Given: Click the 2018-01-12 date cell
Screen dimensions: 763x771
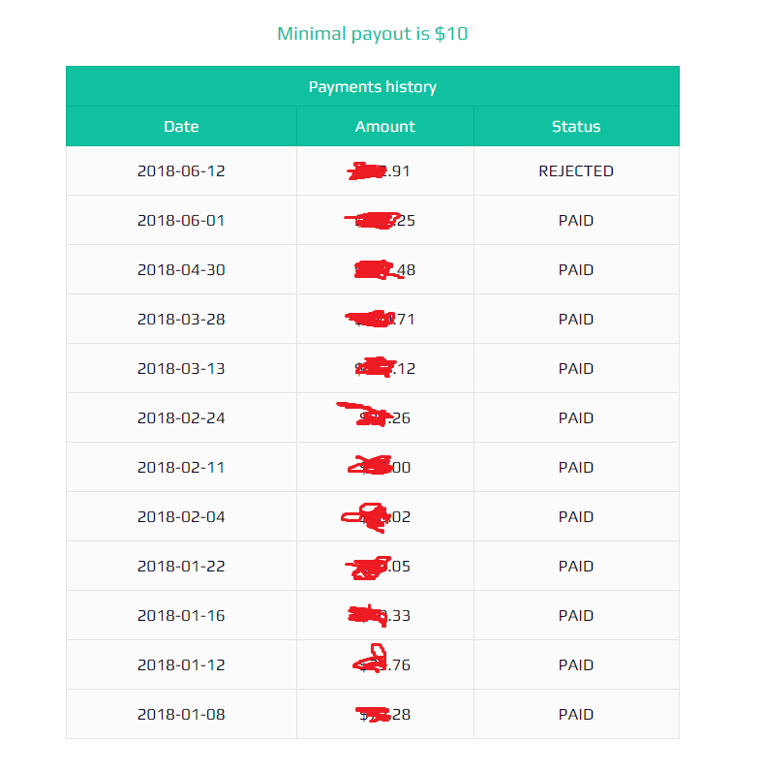Looking at the screenshot, I should pyautogui.click(x=181, y=664).
